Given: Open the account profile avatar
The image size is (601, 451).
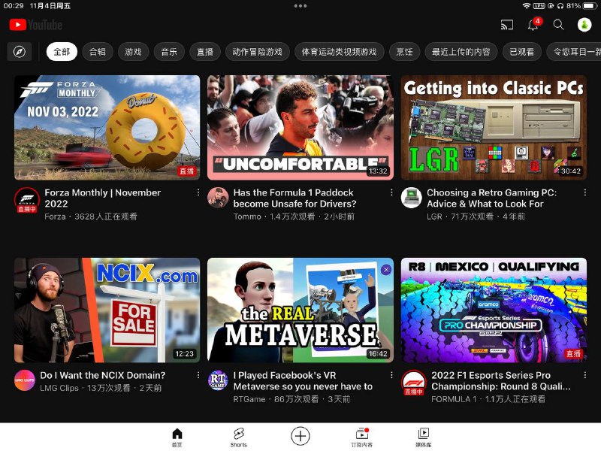Looking at the screenshot, I should [584, 25].
